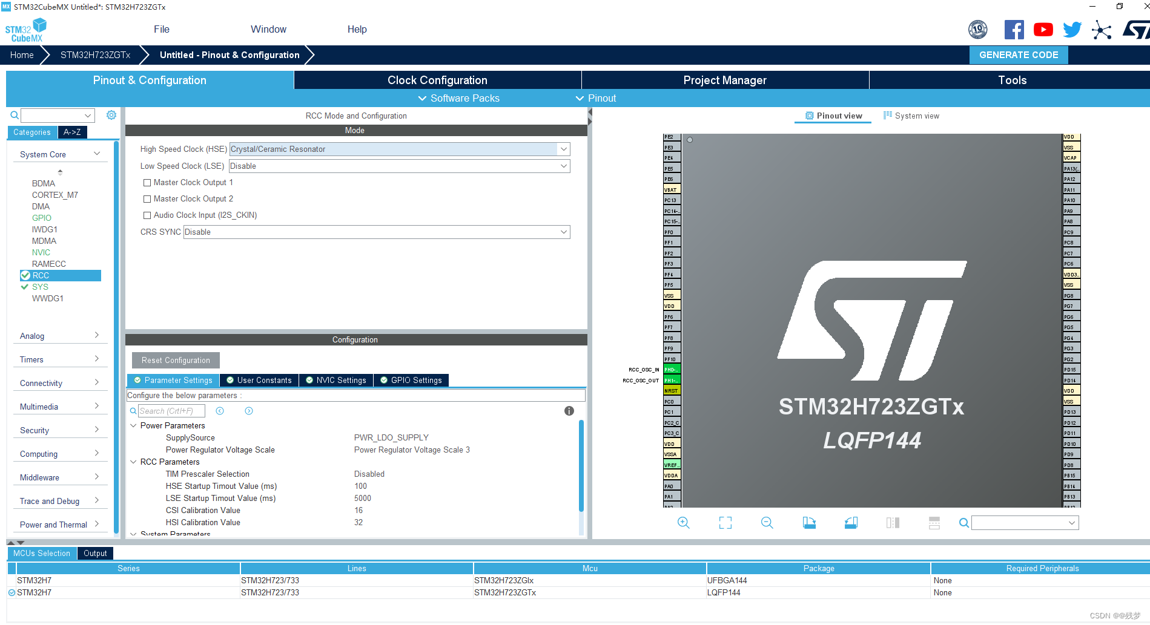The height and width of the screenshot is (625, 1150).
Task: Collapse RCC Parameters group
Action: click(x=133, y=462)
